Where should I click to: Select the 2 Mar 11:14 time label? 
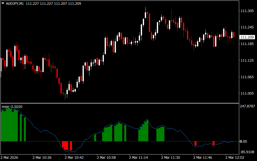click(139, 157)
